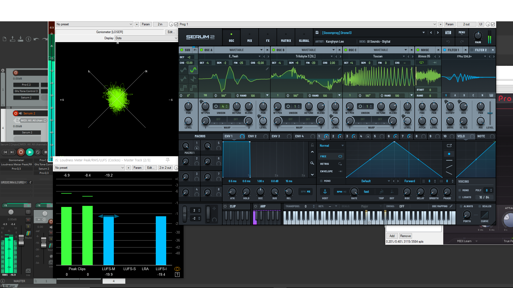Open the LFO Normal mode dropdown
513x288 pixels.
pos(331,146)
